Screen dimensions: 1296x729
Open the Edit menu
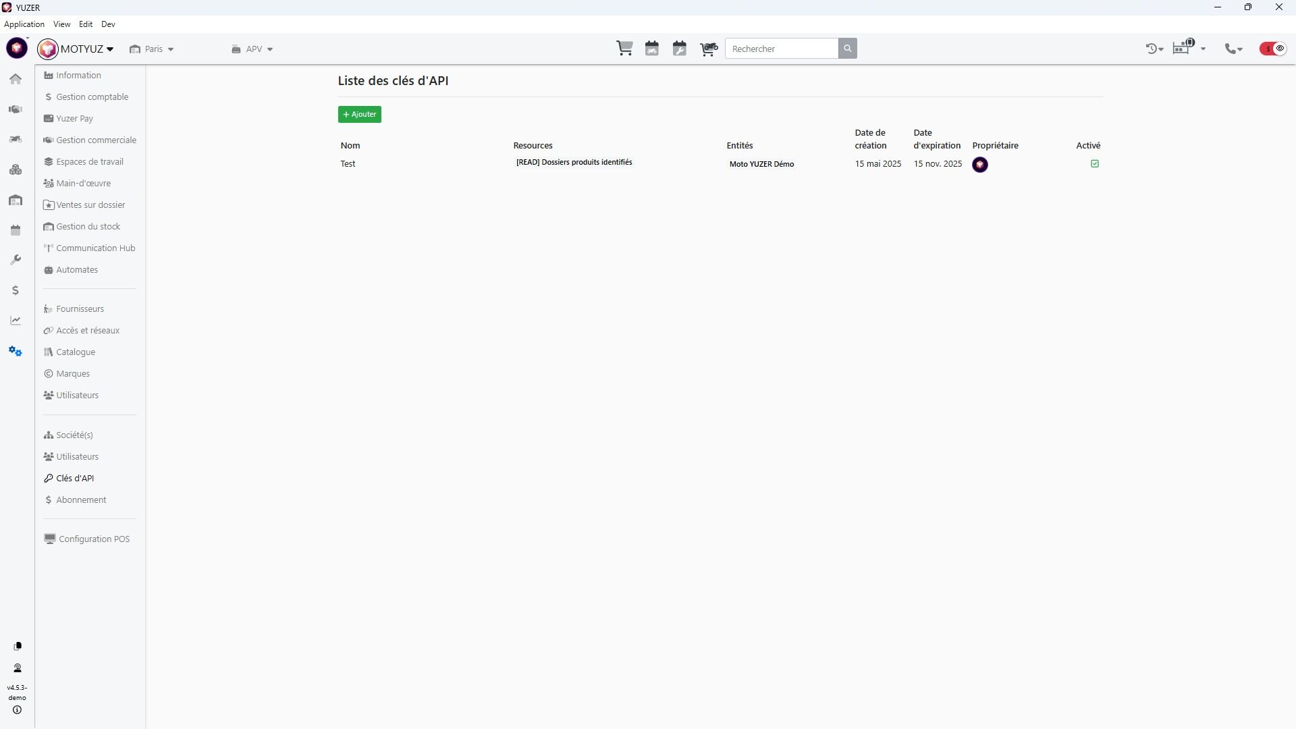pos(86,24)
